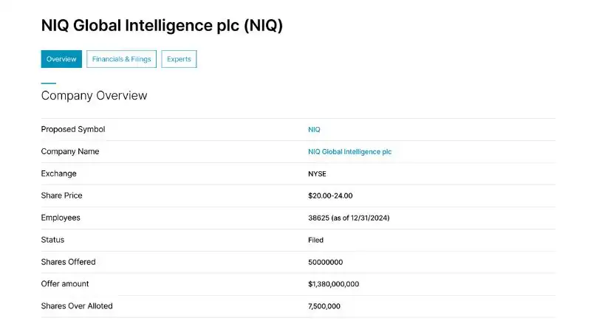This screenshot has width=591, height=332.
Task: Open the Experts tab
Action: 179,59
